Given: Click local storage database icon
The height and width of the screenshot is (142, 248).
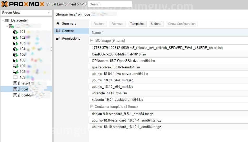Looking at the screenshot, I should pyautogui.click(x=15, y=89).
